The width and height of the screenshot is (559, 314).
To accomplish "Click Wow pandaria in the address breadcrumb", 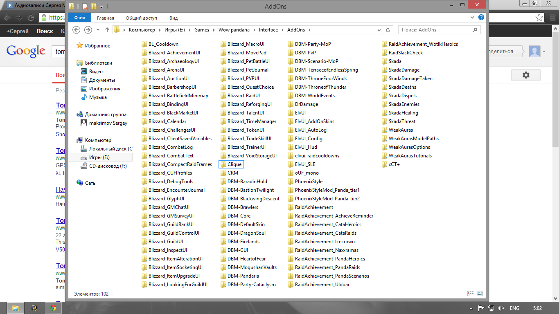I will [234, 30].
